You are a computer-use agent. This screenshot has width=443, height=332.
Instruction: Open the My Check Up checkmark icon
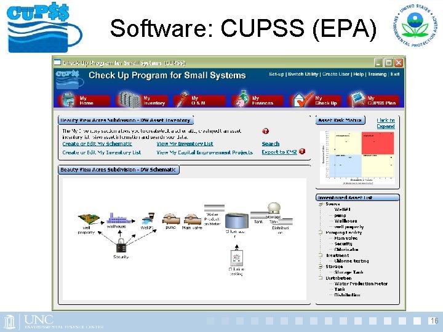pos(303,100)
